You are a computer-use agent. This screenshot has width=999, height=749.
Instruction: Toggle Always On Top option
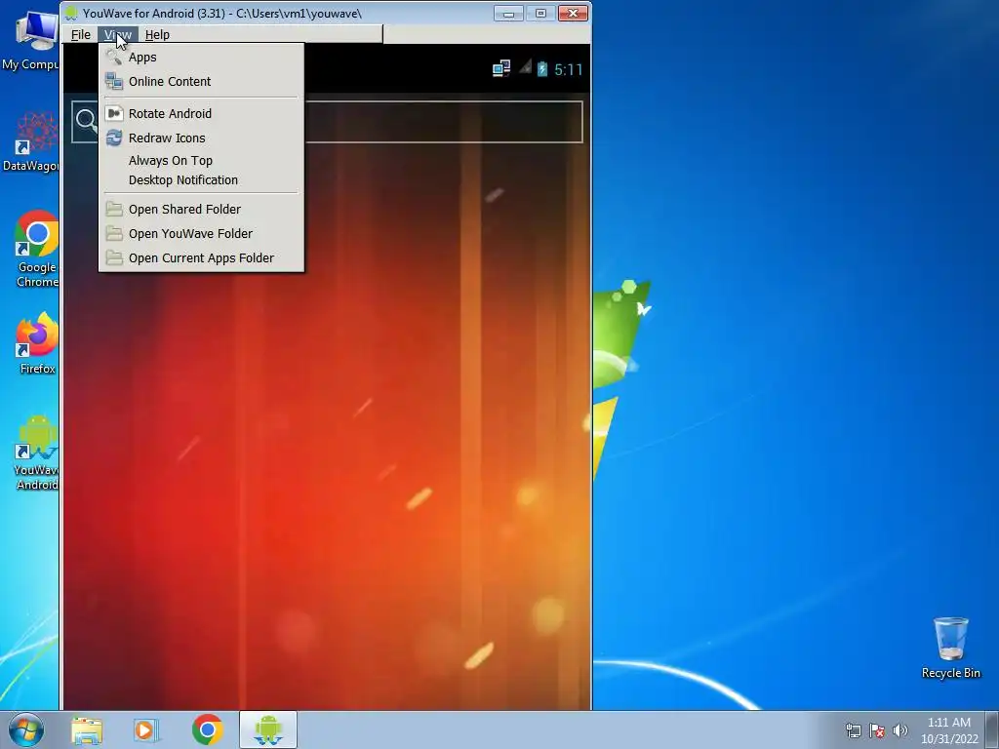tap(201, 161)
